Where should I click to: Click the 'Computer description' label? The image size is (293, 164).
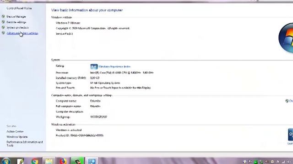point(69,112)
